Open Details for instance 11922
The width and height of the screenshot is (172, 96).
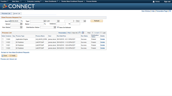(103, 42)
